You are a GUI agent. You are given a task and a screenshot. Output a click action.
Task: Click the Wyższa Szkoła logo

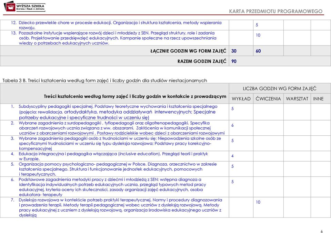25,6
